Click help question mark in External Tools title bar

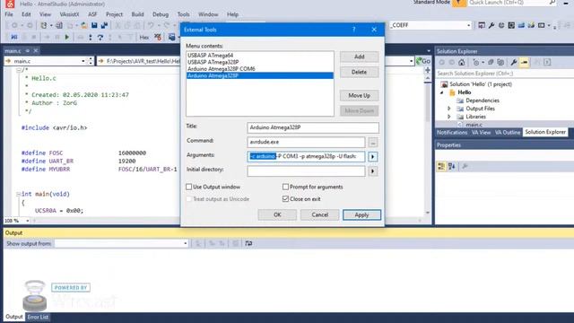[x=354, y=30]
